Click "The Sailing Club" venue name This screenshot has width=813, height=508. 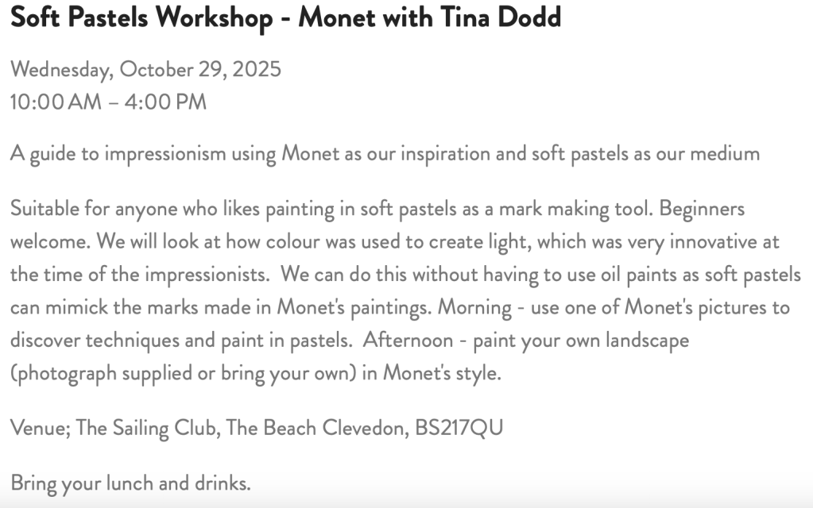point(147,428)
